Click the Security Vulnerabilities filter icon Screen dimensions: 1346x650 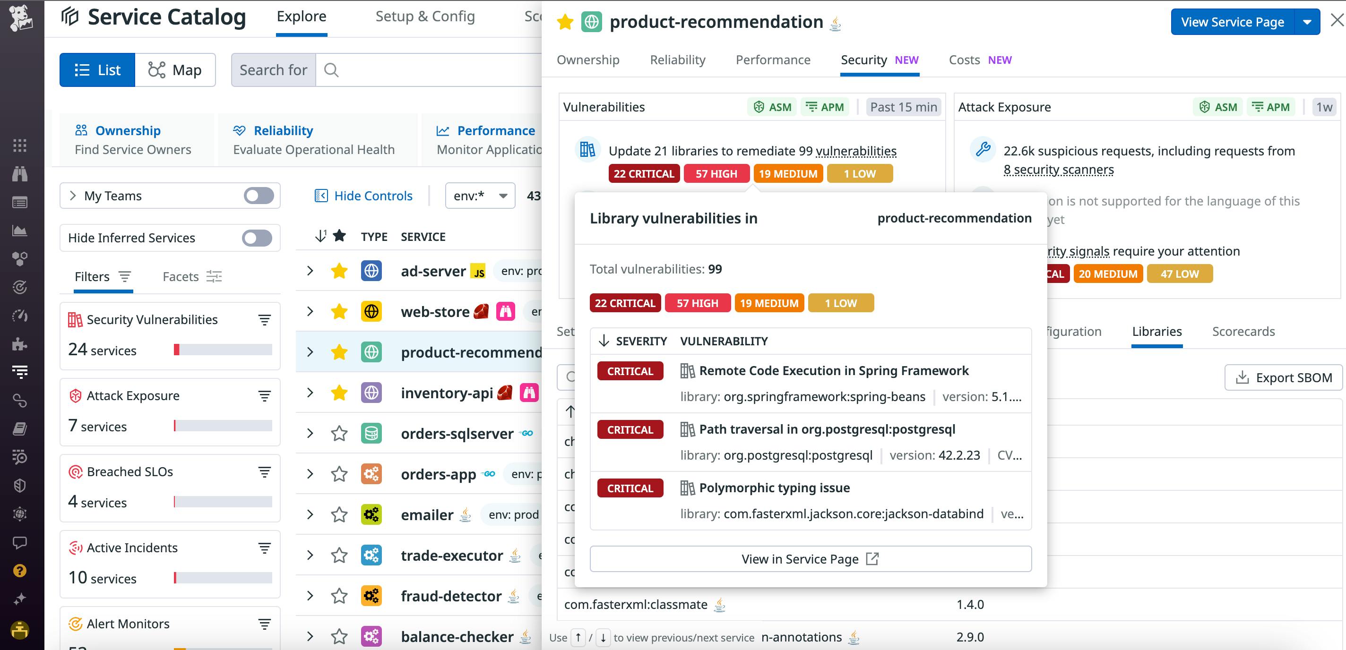264,319
